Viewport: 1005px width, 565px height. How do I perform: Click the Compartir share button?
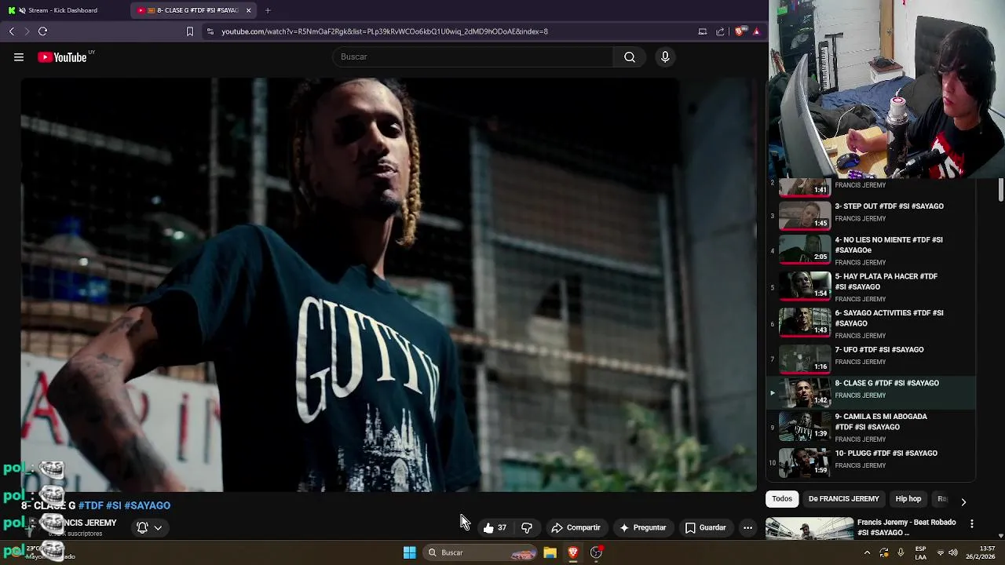coord(576,527)
